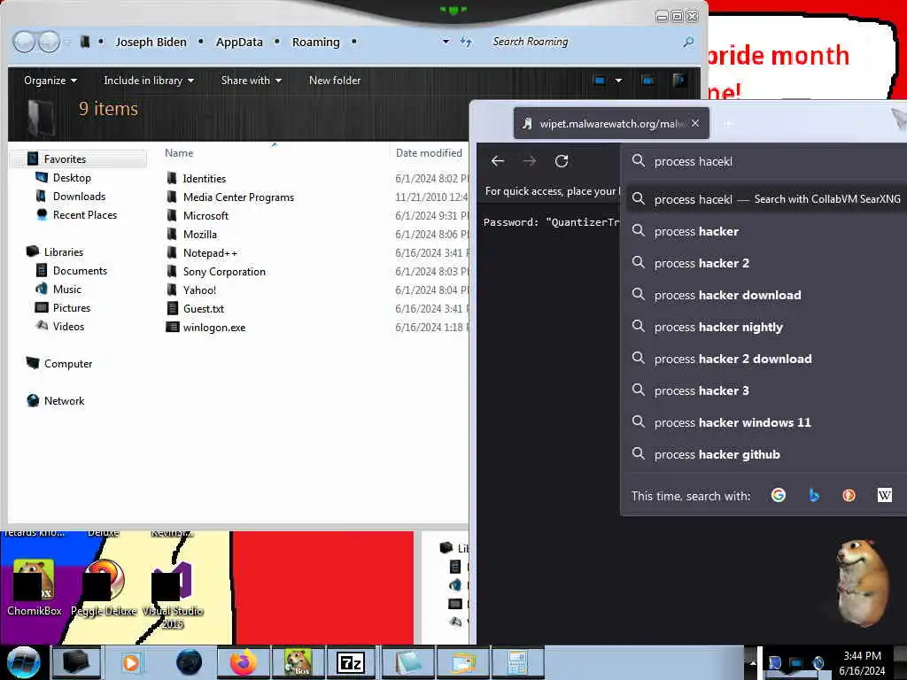Viewport: 907px width, 680px height.
Task: Select Libraries in the navigation pane
Action: 64,252
